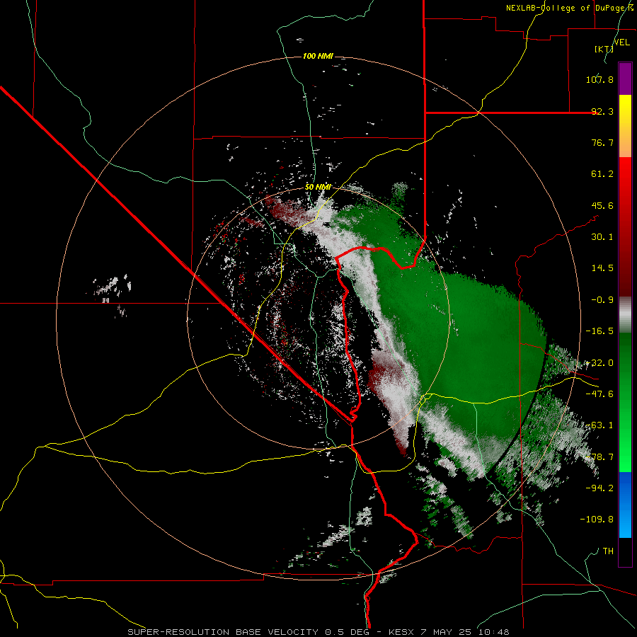637x637 pixels.
Task: Click the -16.5 scale value
Action: [599, 331]
